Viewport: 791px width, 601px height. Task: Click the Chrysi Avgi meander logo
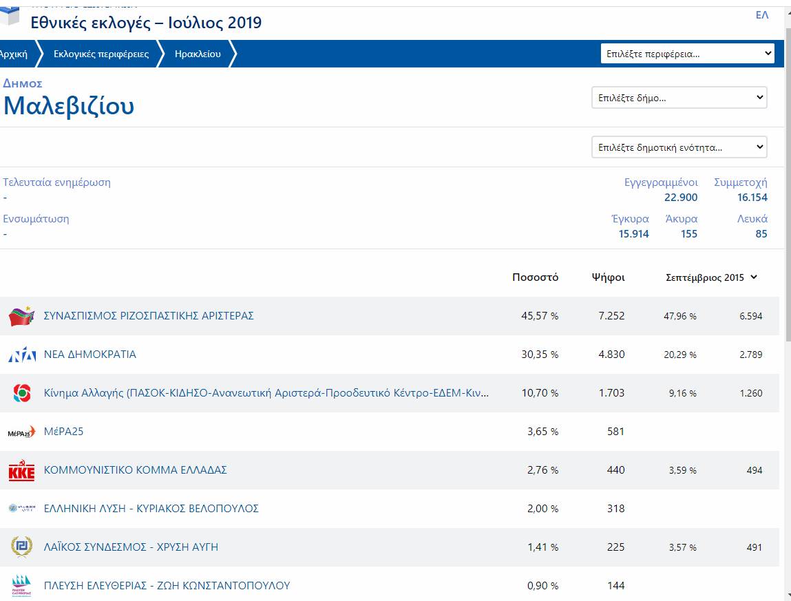click(21, 547)
